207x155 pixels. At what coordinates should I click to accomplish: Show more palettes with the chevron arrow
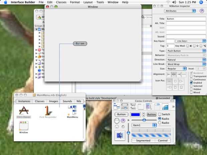pyautogui.click(x=173, y=106)
